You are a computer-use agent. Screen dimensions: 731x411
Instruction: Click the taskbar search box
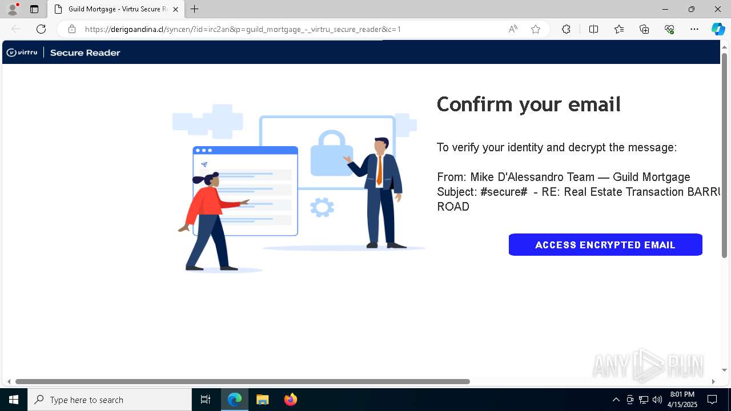[x=110, y=400]
